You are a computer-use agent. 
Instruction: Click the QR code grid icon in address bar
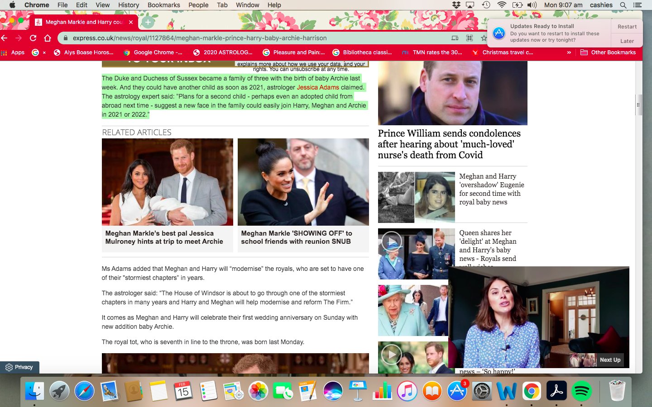pos(470,38)
